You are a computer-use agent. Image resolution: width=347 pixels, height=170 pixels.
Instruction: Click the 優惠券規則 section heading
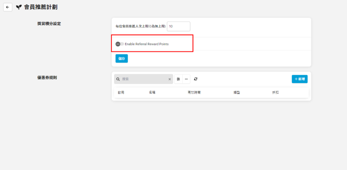pyautogui.click(x=47, y=78)
